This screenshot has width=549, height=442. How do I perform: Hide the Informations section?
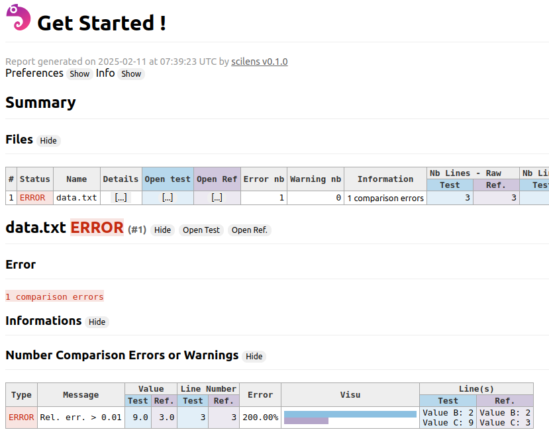97,322
